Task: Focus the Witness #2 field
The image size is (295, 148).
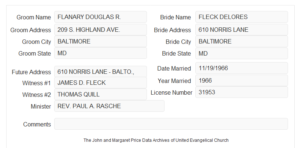Action: [100, 94]
